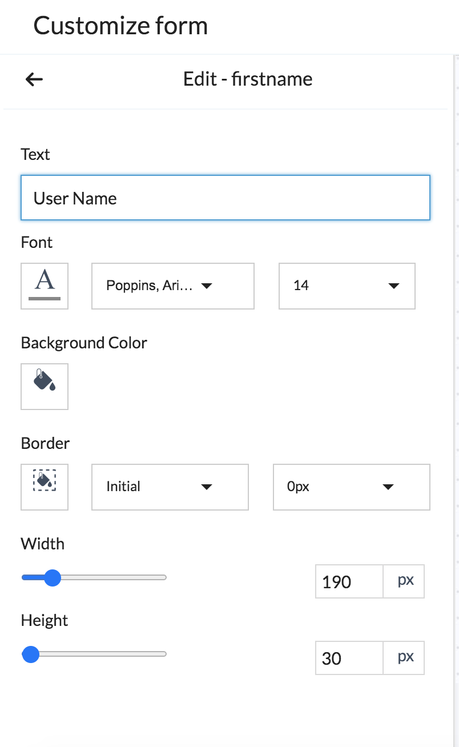This screenshot has width=459, height=747.
Task: Open the font size dropdown showing 14
Action: coord(347,286)
